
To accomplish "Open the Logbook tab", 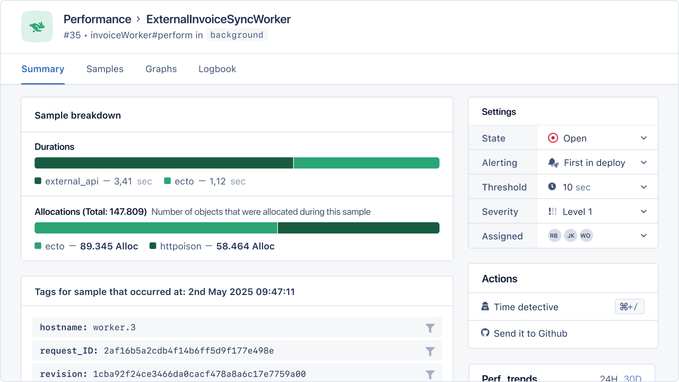I will [x=217, y=69].
